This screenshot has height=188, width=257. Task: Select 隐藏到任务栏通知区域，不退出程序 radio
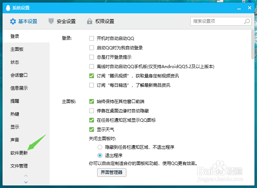click(100, 147)
